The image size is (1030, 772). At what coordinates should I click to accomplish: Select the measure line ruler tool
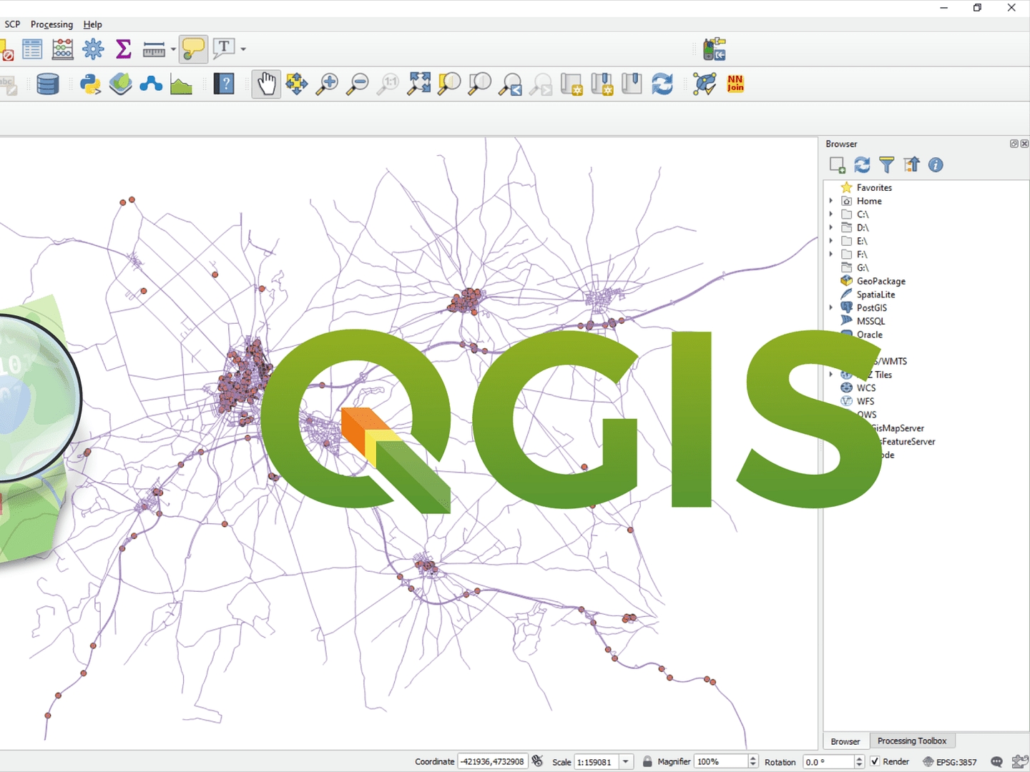tap(154, 49)
